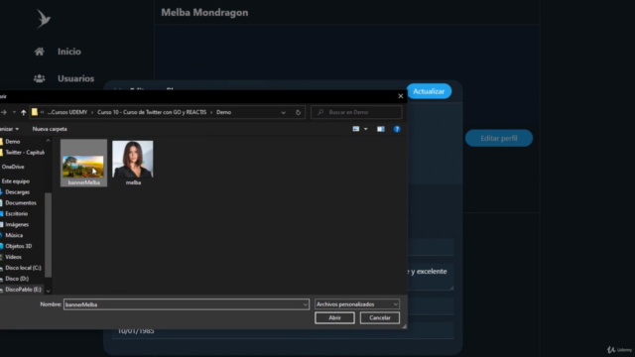Toggle the preview pane icon
Image resolution: width=635 pixels, height=357 pixels.
coord(381,129)
